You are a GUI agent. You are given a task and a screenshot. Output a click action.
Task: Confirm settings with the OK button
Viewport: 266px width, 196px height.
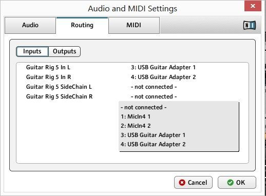point(237,183)
